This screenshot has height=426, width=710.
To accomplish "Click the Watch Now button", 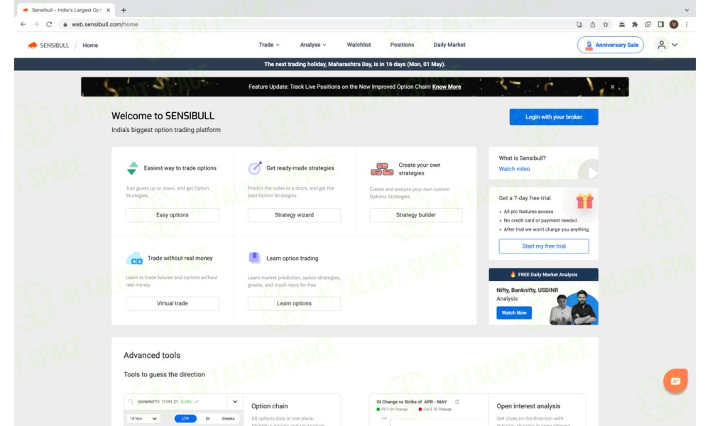I will [514, 313].
